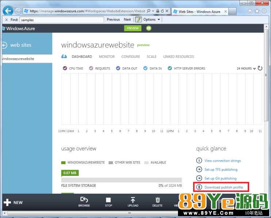Image resolution: width=271 pixels, height=218 pixels.
Task: Click the Windows Azure logo
Action: (x=19, y=28)
